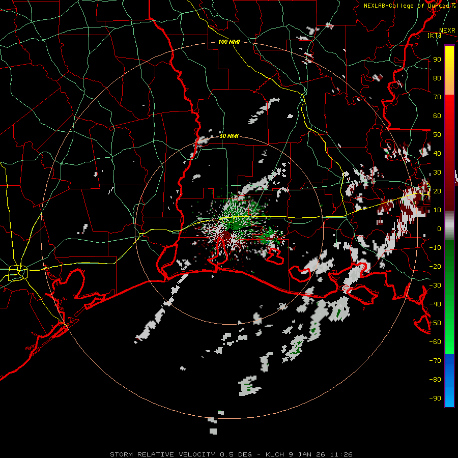The image size is (458, 458).
Task: Click the "-70" label on the velocity scale
Action: (435, 361)
